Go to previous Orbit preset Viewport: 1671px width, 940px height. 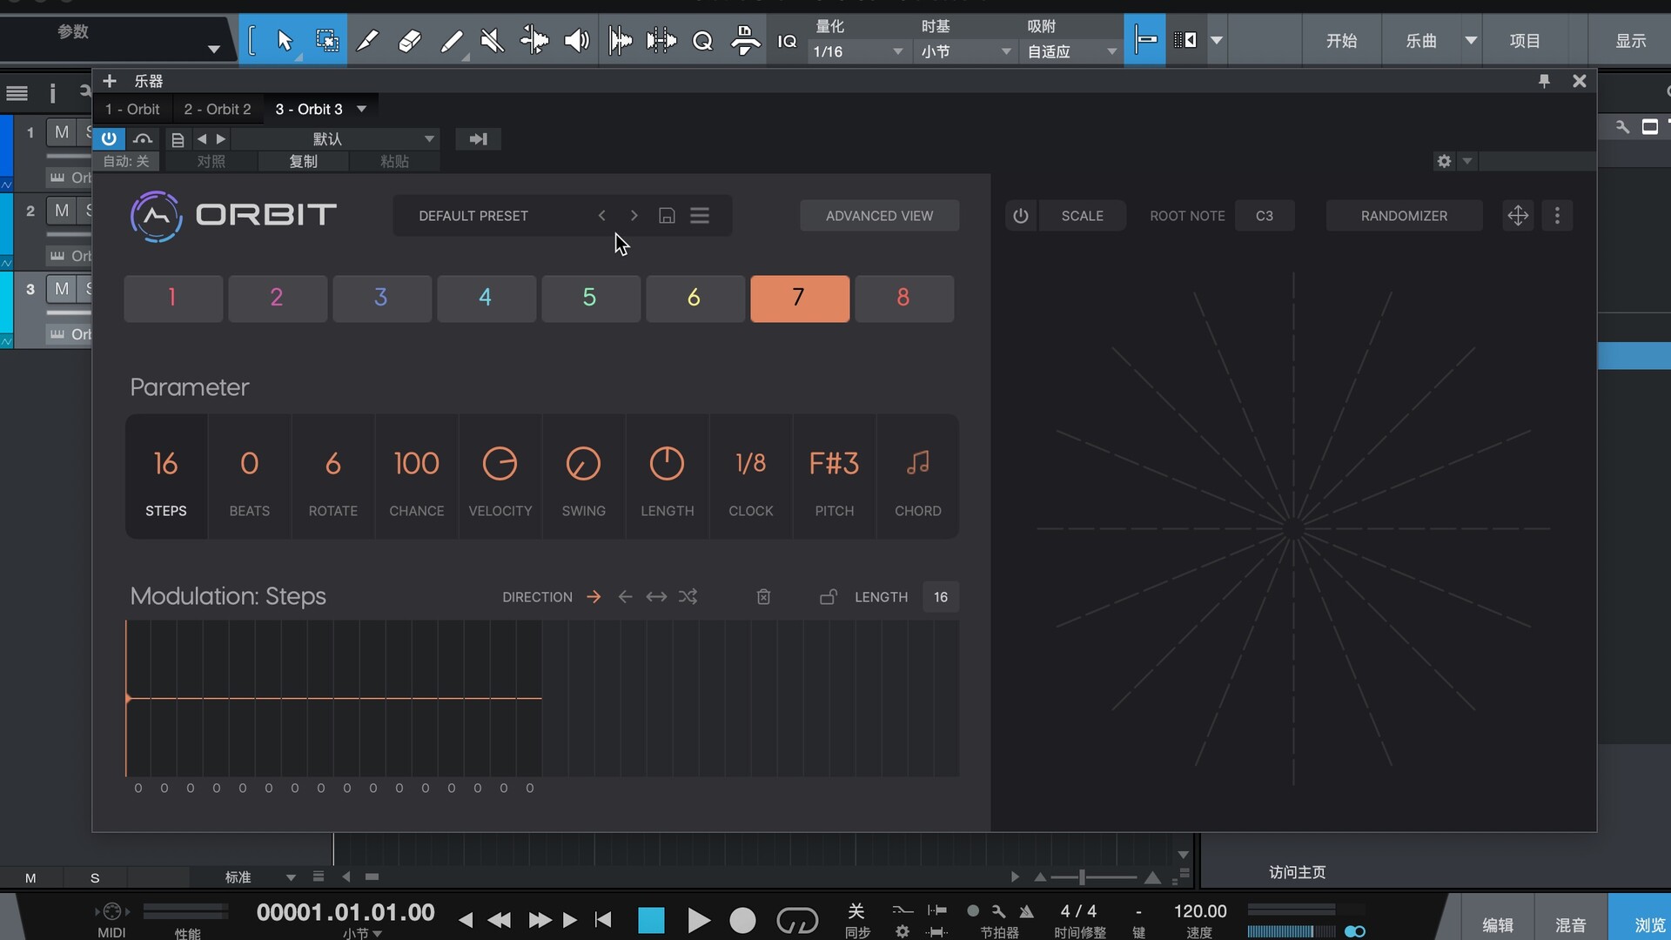point(601,216)
